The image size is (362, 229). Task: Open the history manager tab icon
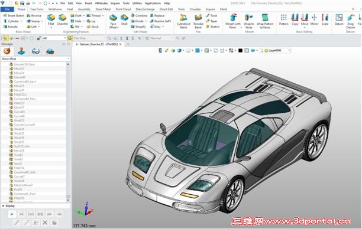(x=7, y=51)
